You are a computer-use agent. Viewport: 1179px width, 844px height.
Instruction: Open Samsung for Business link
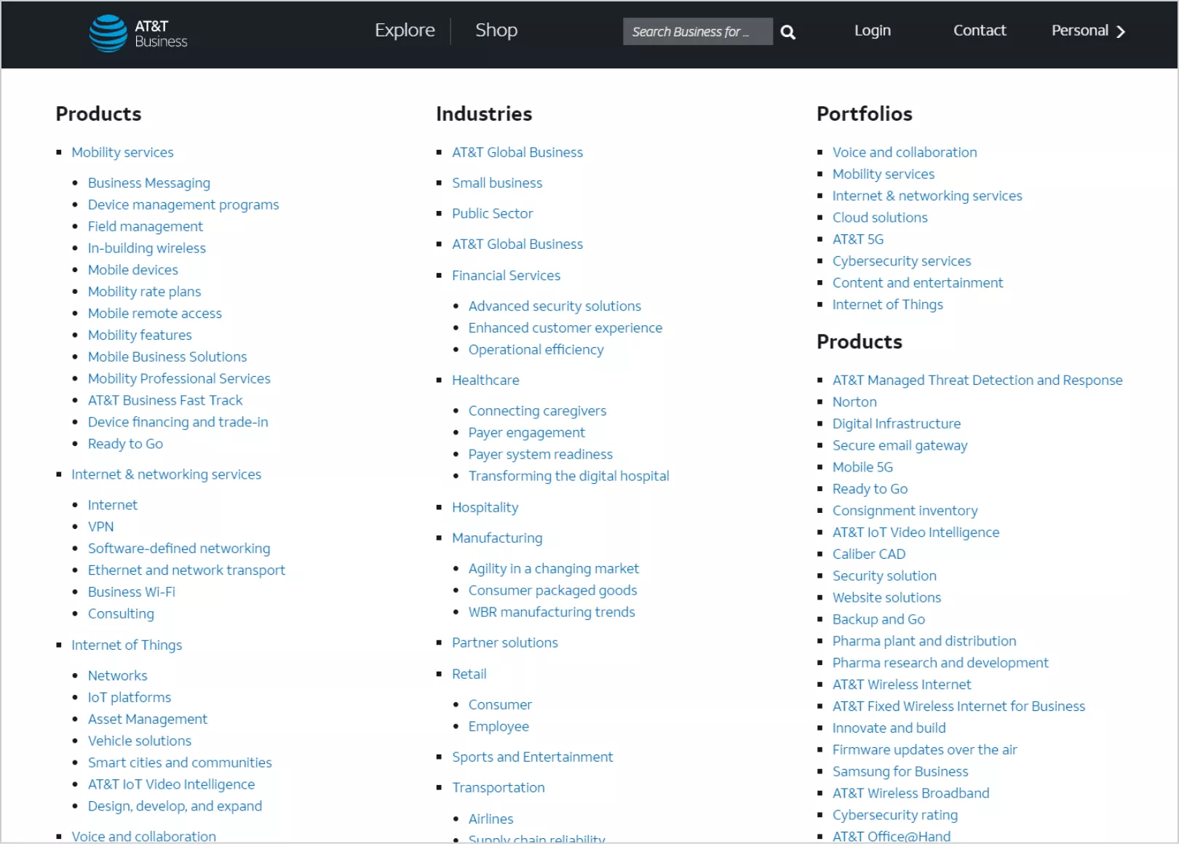click(x=900, y=772)
